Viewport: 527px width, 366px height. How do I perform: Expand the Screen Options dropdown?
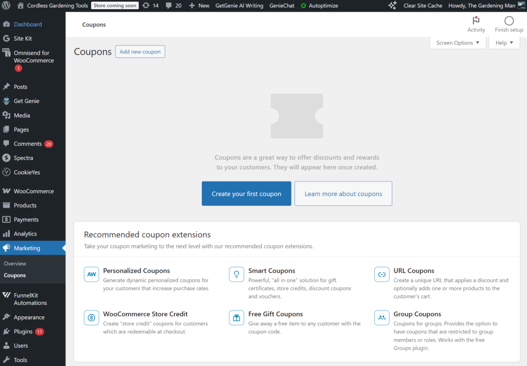tap(457, 43)
